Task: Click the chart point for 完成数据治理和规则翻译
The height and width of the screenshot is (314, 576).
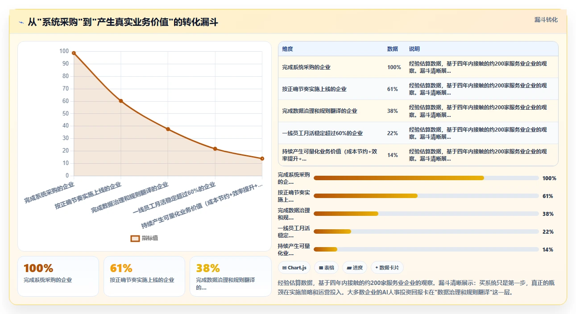Action: (x=168, y=129)
